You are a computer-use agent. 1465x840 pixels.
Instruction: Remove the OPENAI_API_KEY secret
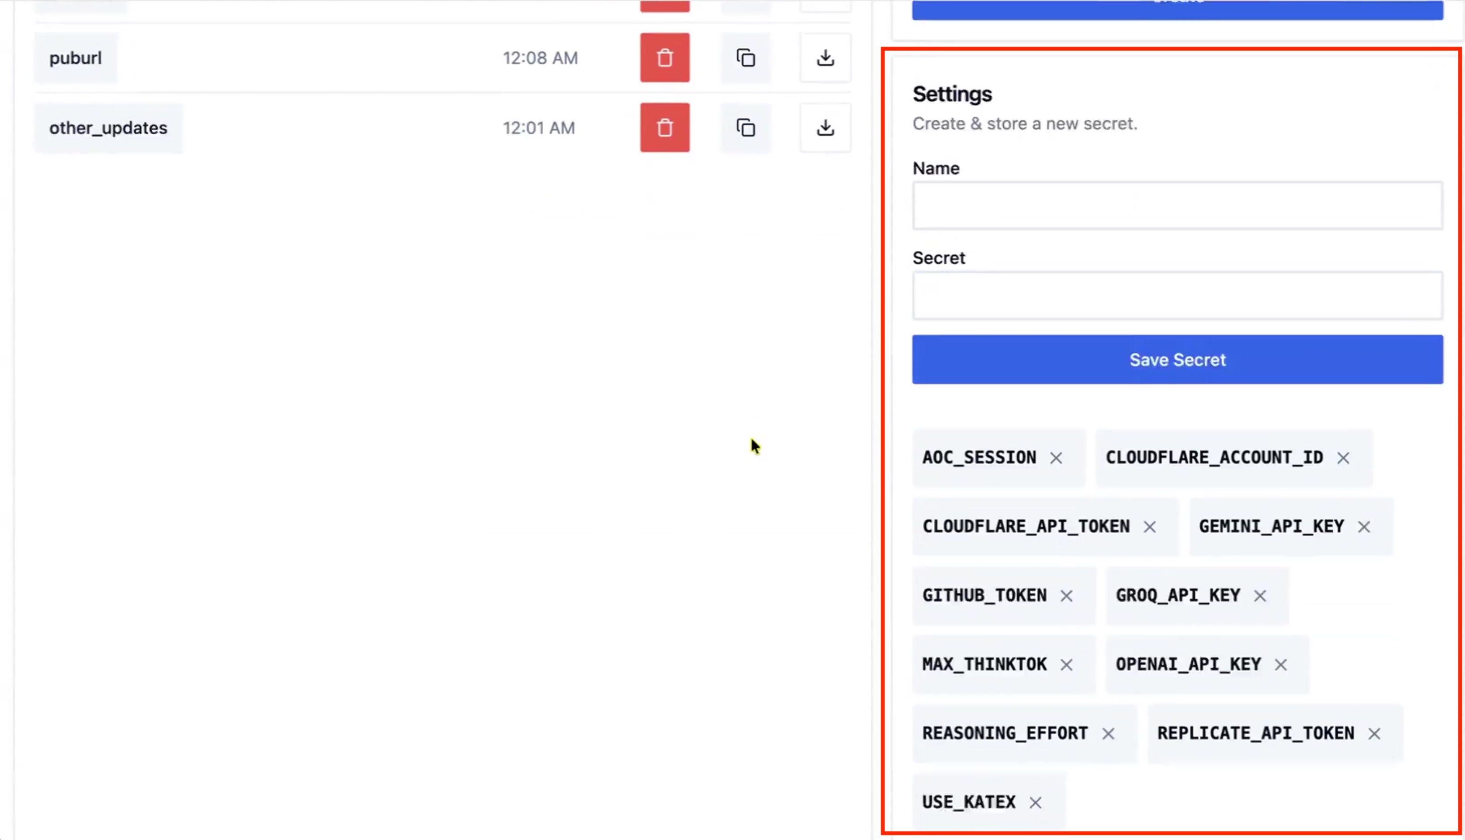click(x=1281, y=664)
